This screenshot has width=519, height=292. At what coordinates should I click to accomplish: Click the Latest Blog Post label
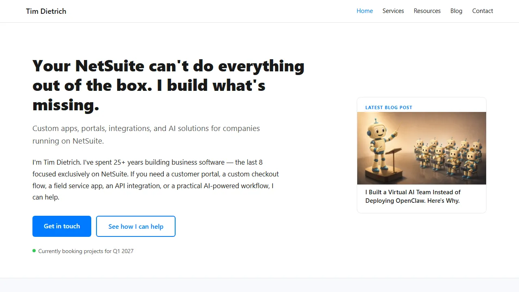388,107
